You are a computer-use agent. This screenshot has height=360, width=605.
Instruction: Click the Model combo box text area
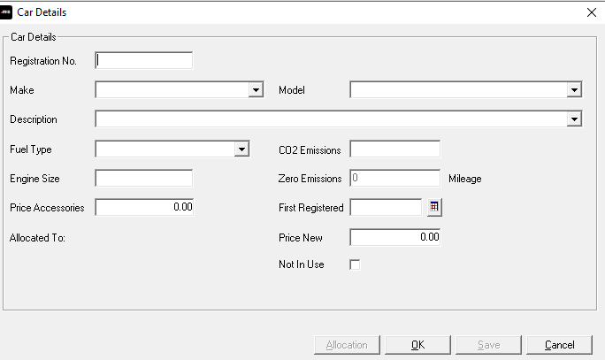coord(459,90)
